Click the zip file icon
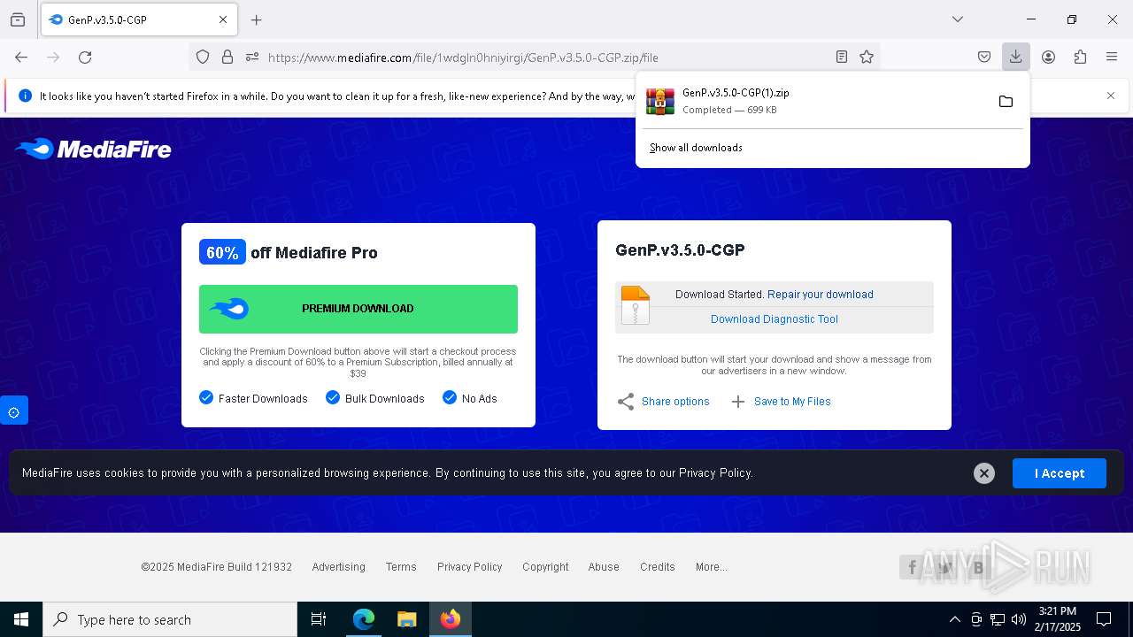 pos(636,305)
